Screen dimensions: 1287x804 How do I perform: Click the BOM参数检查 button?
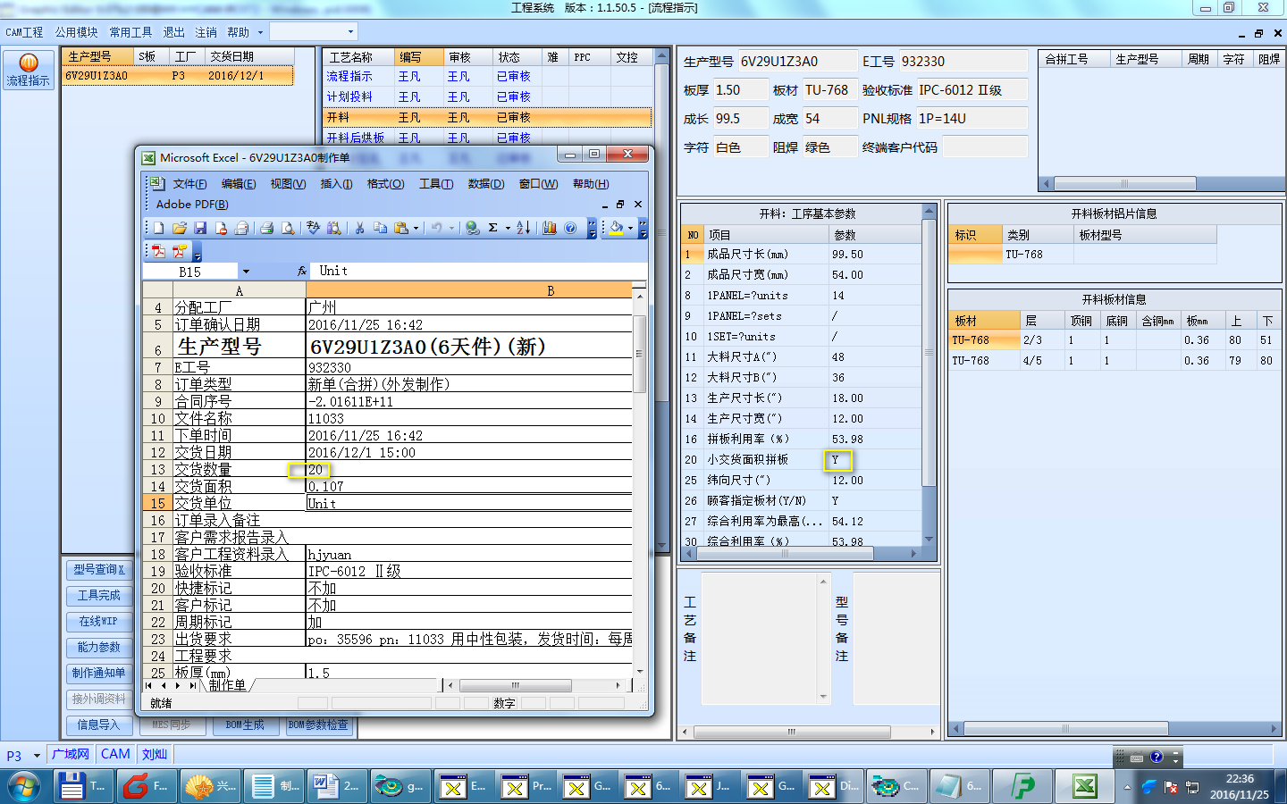319,725
